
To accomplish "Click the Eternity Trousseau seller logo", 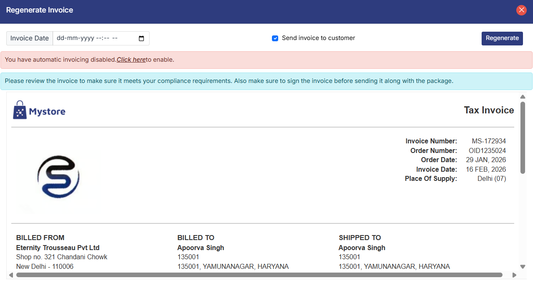I will click(x=58, y=177).
